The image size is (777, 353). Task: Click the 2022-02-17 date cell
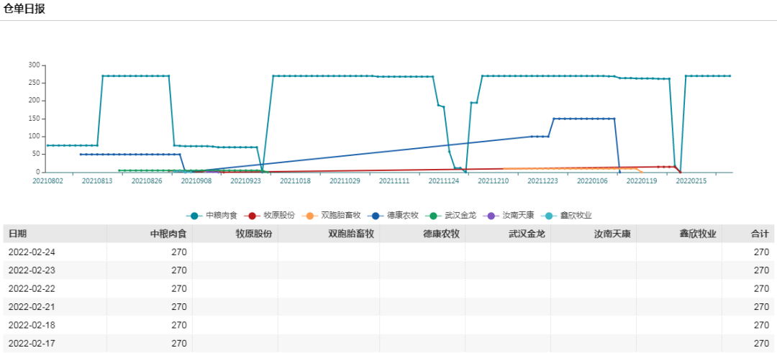pos(31,343)
